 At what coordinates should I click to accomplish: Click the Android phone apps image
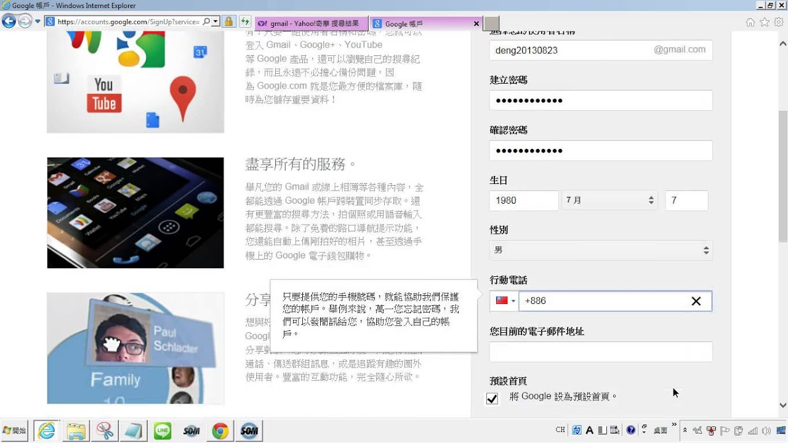point(135,213)
